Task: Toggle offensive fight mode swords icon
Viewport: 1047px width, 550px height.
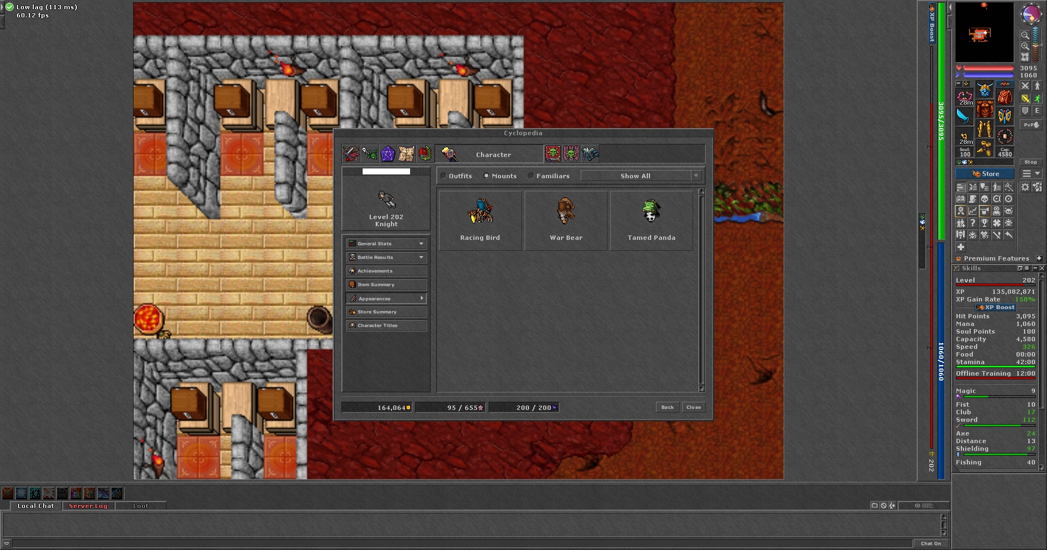Action: pyautogui.click(x=1025, y=86)
